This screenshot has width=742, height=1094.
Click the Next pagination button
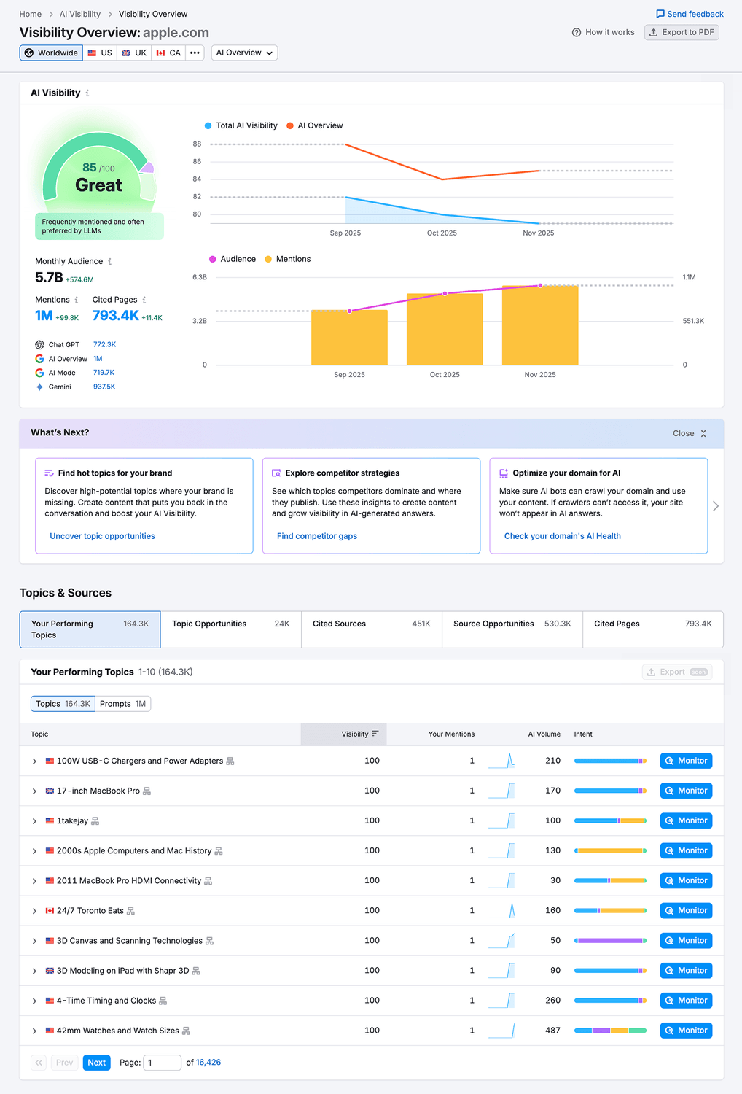[96, 1063]
